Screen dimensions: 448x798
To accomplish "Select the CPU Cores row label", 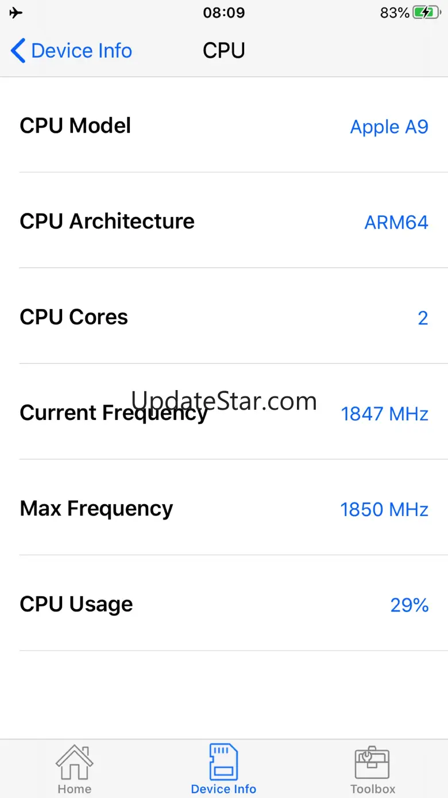I will (x=74, y=317).
